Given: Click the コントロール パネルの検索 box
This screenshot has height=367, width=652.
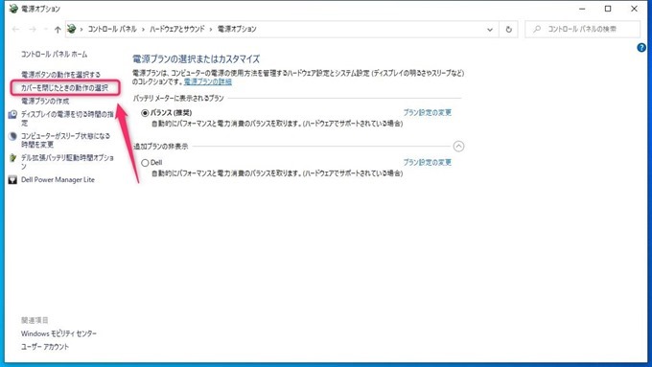Looking at the screenshot, I should pyautogui.click(x=583, y=29).
